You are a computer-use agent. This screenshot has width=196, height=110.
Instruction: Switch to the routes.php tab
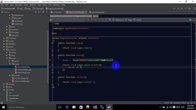(57, 12)
